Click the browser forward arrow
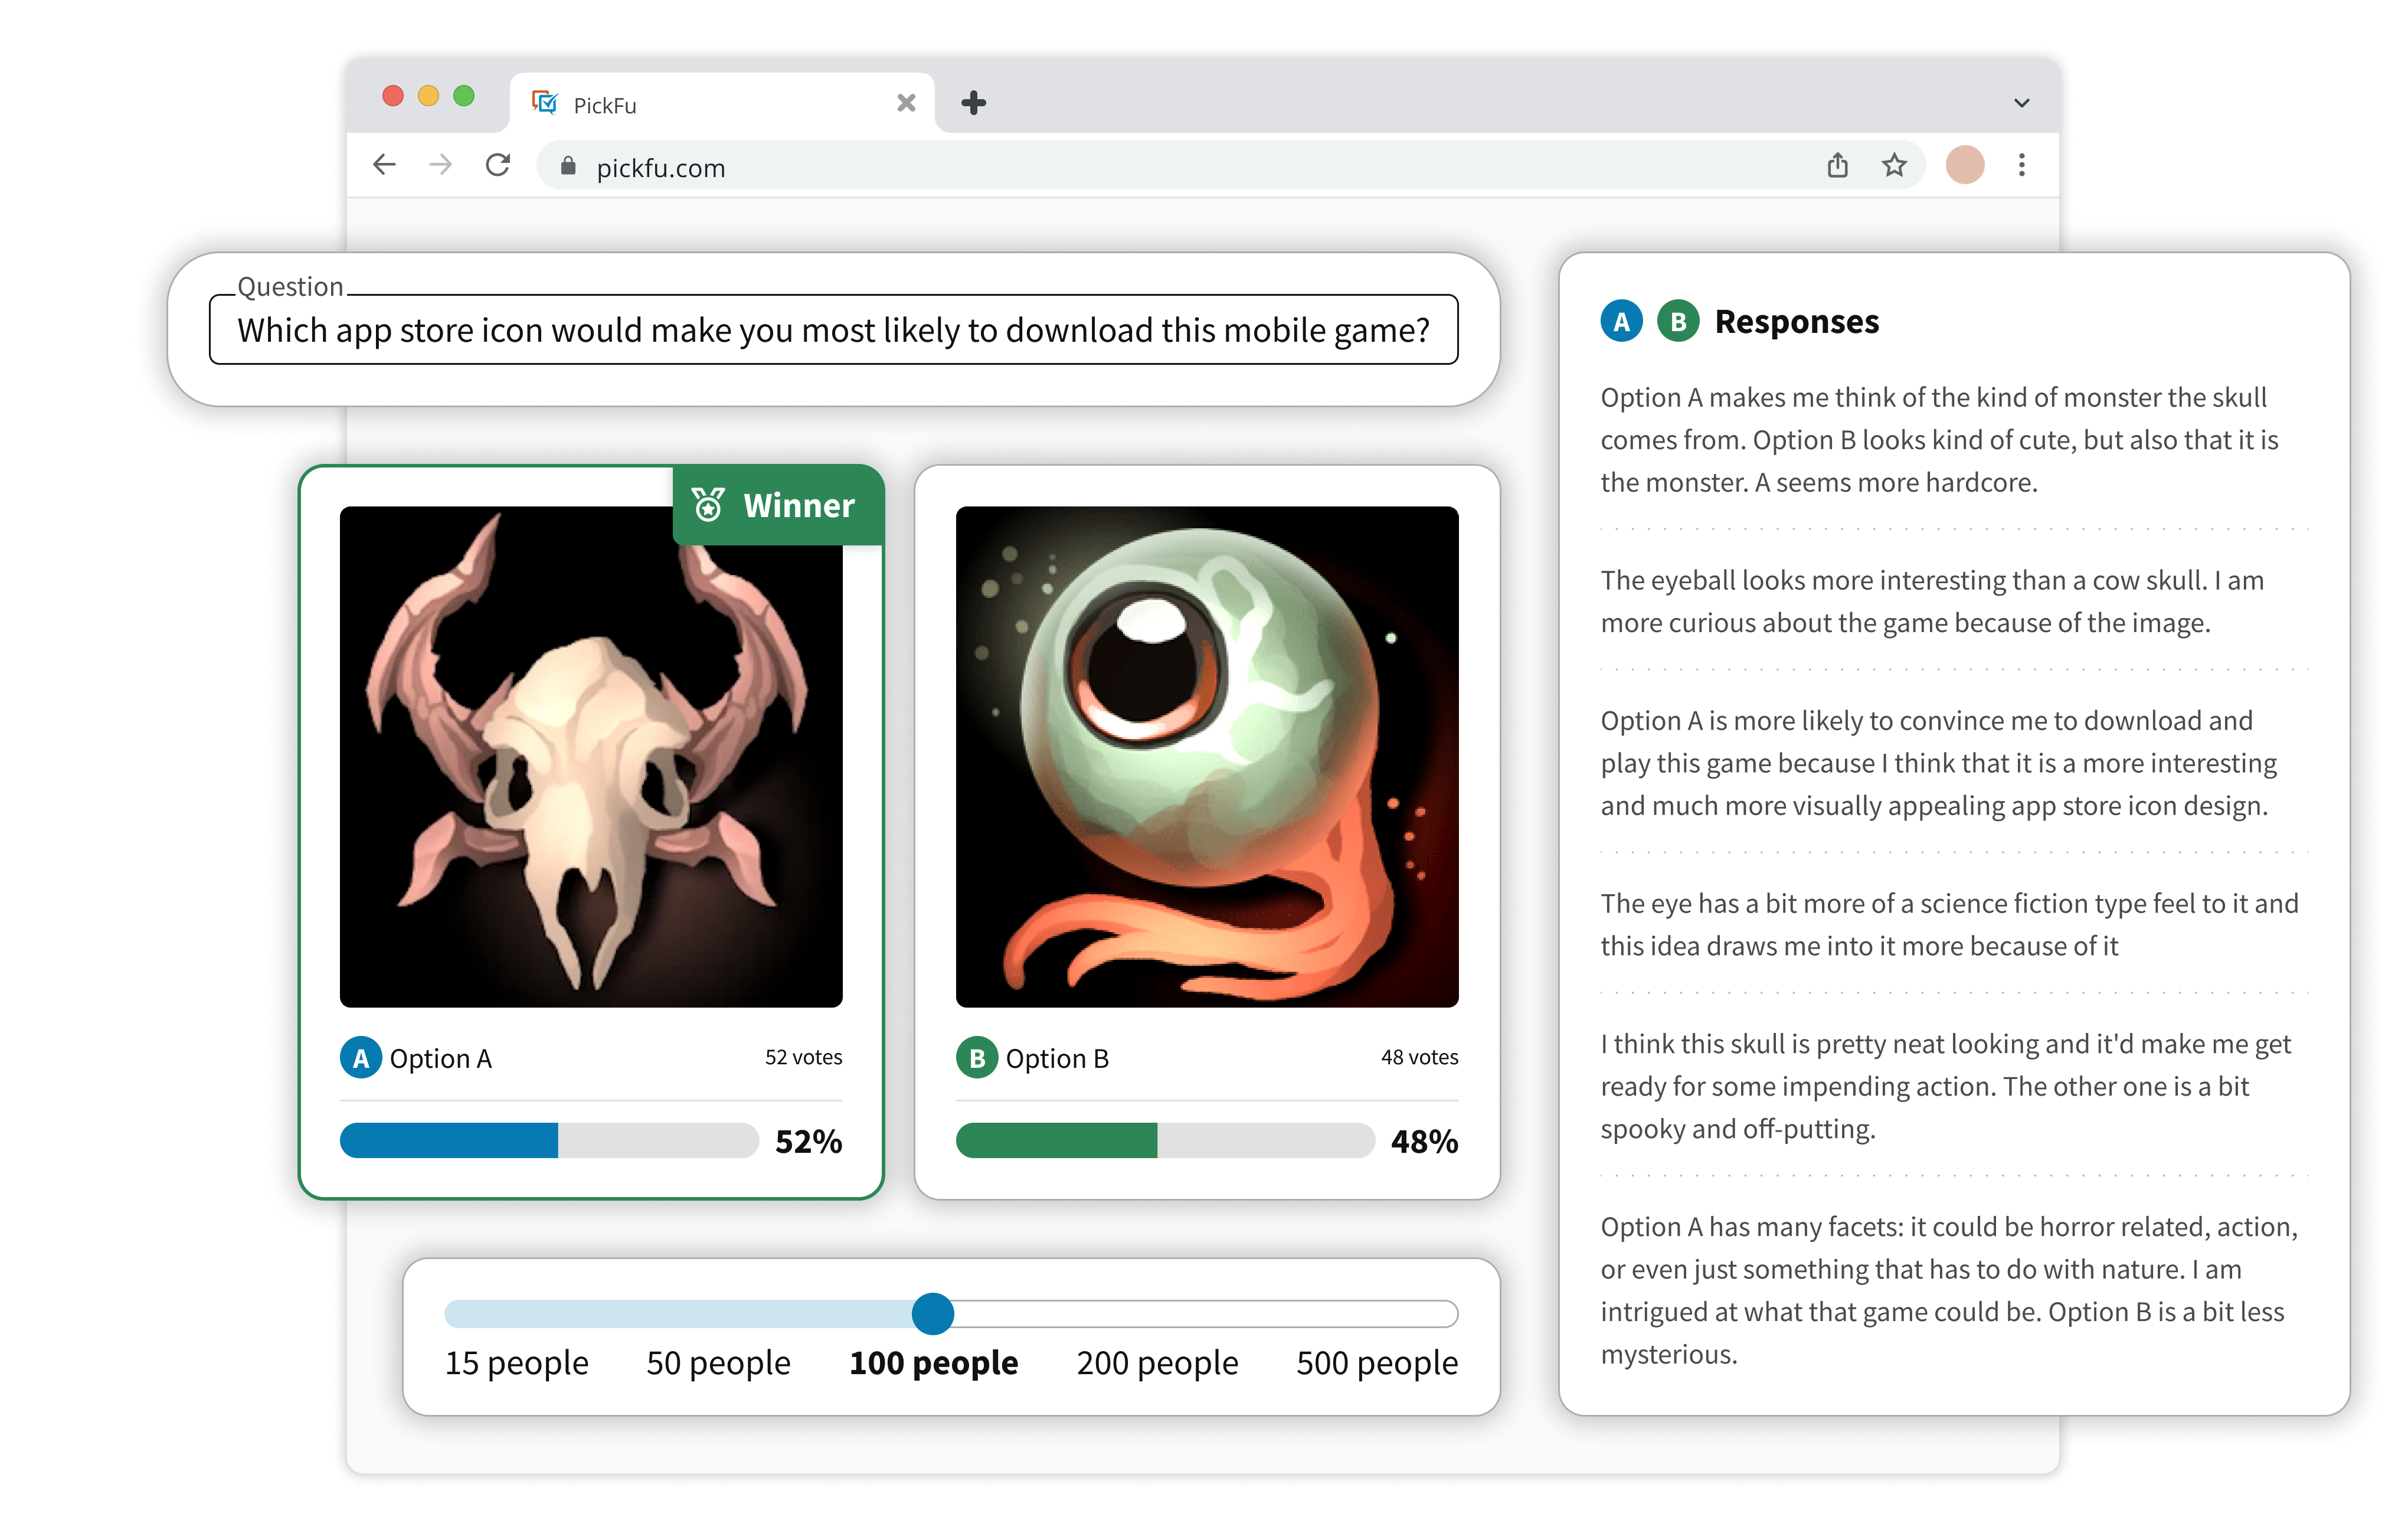 (x=440, y=165)
